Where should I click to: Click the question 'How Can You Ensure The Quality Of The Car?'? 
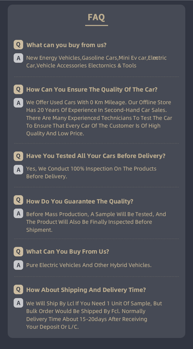point(92,90)
